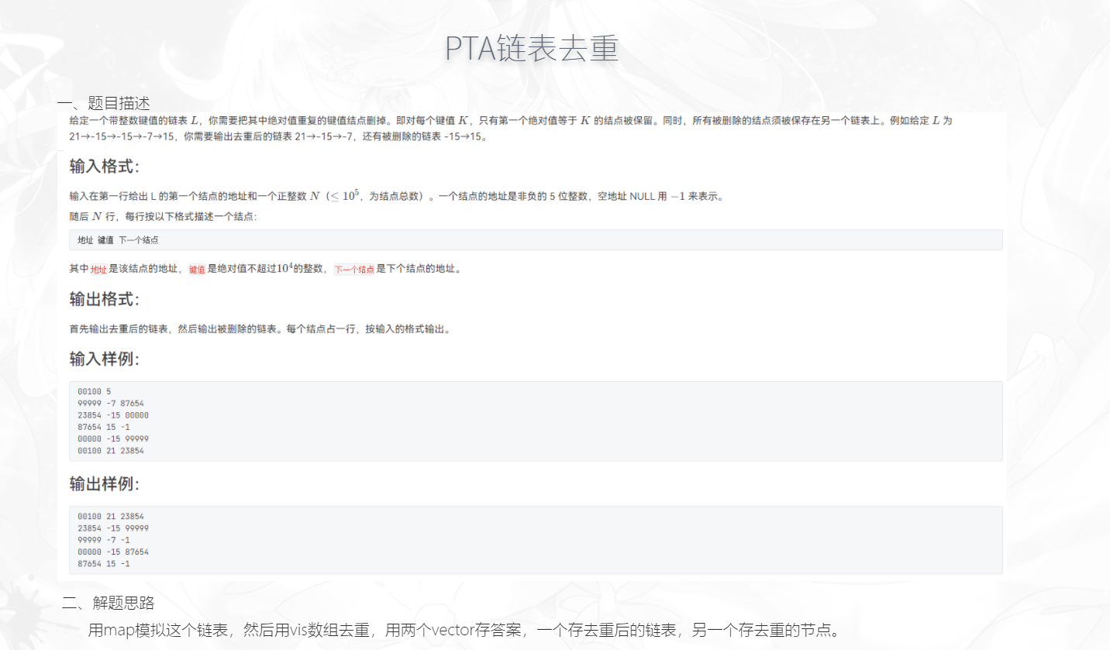The image size is (1110, 650).
Task: Click "00100 21 23854" in the output sample
Action: [111, 516]
